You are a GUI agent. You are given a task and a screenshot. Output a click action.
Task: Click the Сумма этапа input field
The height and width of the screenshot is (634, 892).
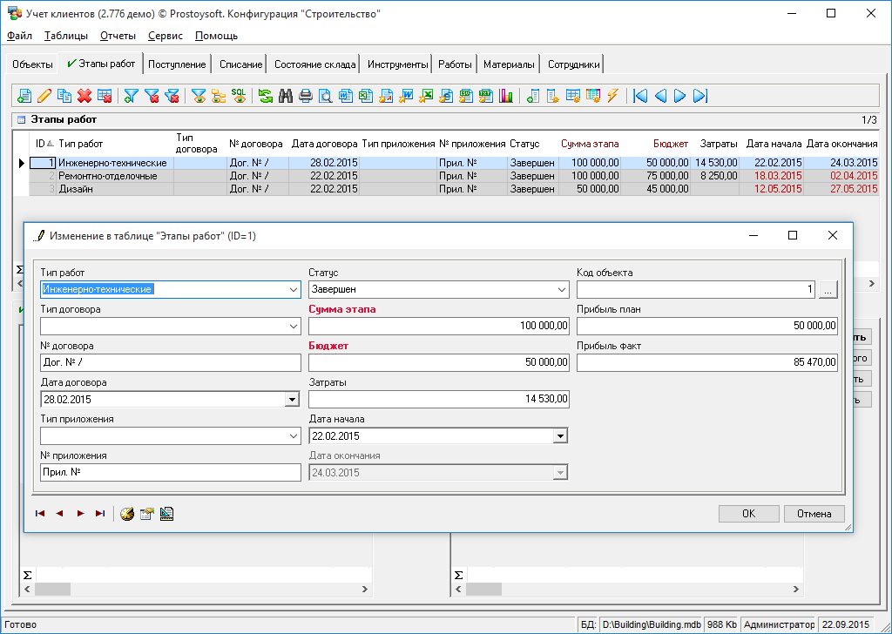(x=439, y=326)
